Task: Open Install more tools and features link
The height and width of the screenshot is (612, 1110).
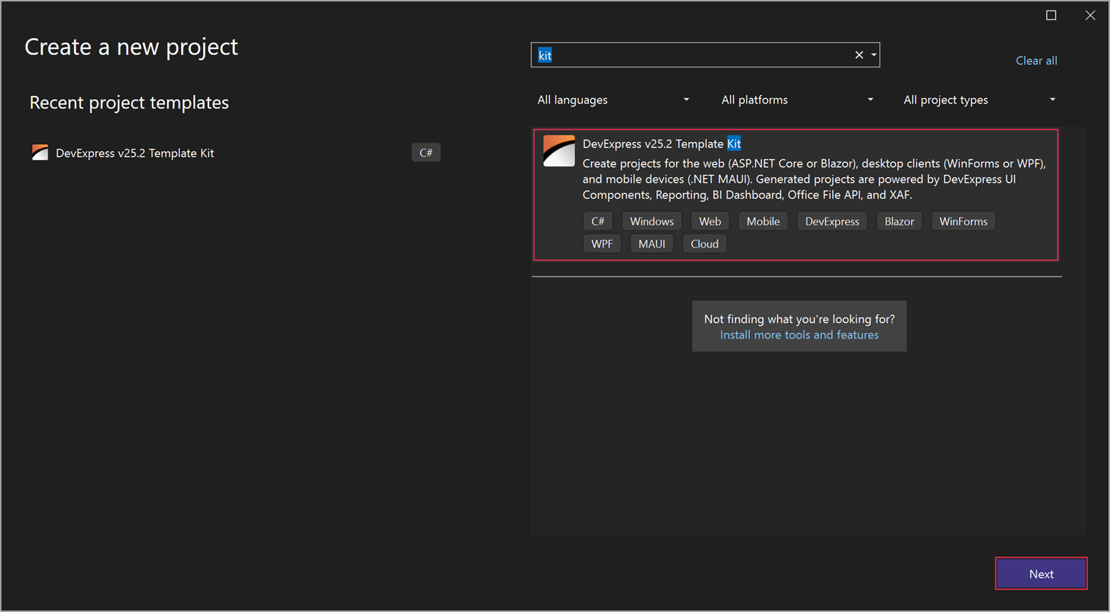Action: point(799,335)
